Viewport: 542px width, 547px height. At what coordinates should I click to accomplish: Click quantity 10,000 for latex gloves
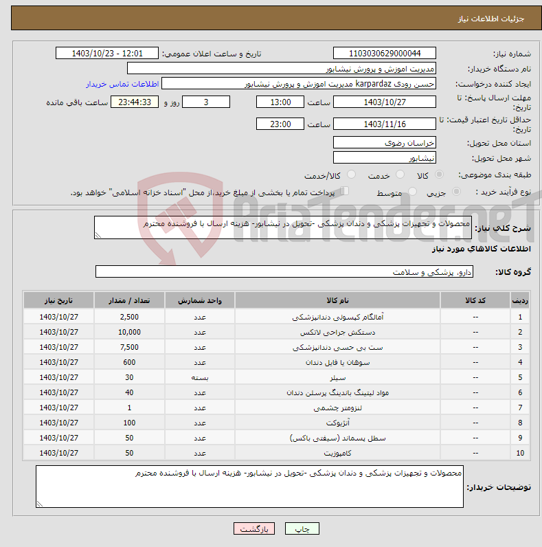(129, 332)
